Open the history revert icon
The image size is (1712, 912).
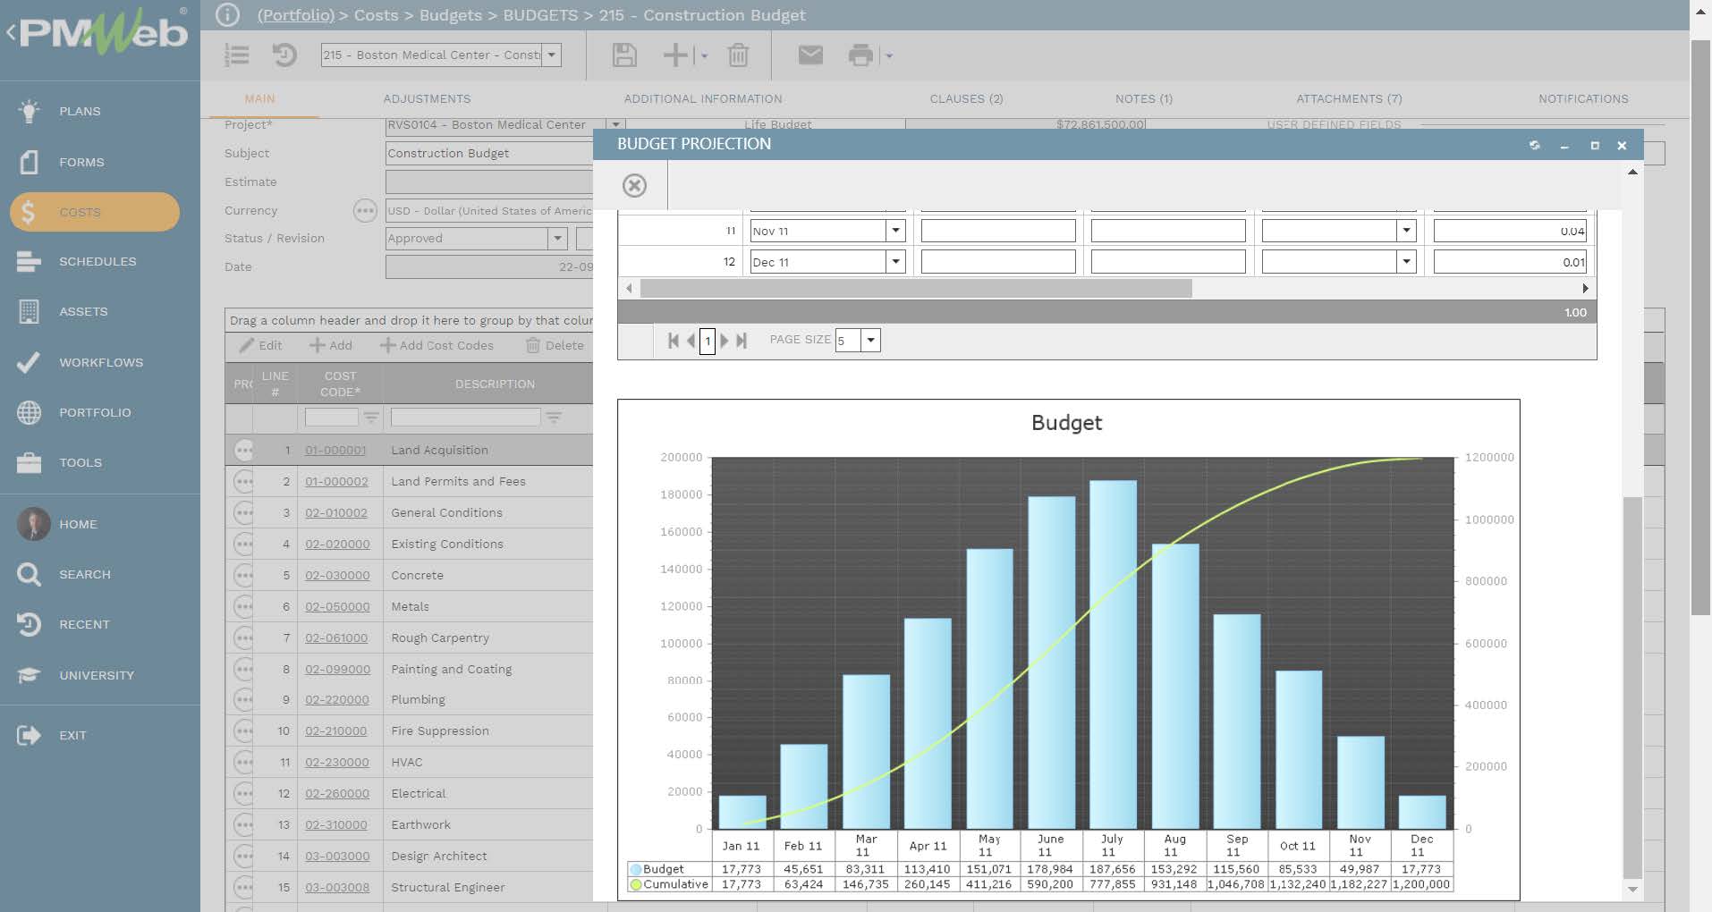point(284,55)
